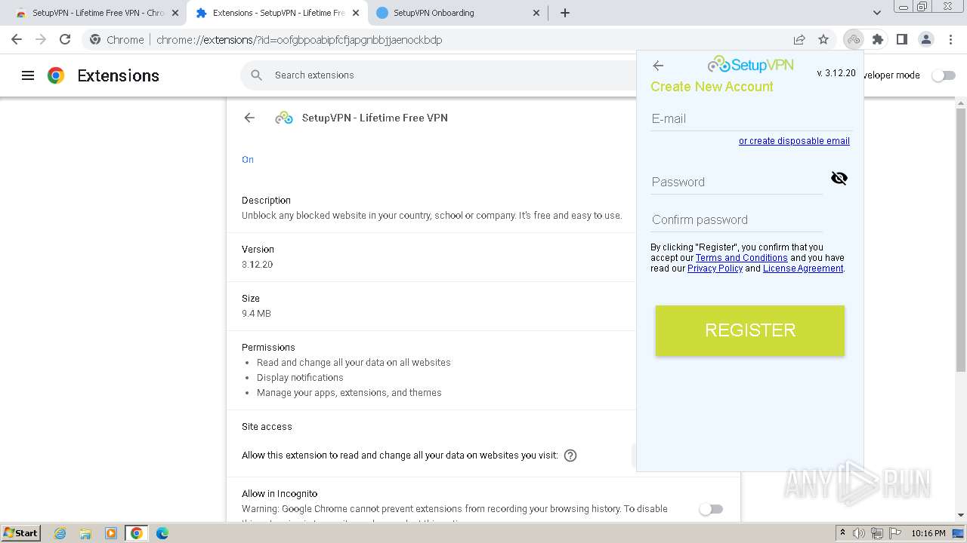Open the Extensions hamburger menu
967x543 pixels.
click(28, 75)
